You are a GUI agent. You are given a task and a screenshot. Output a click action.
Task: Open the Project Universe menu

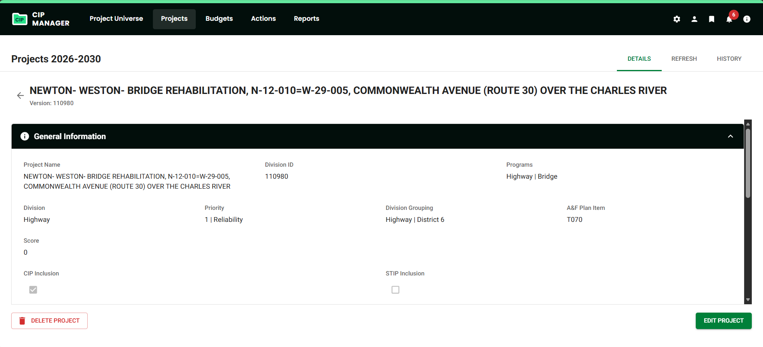pos(116,19)
